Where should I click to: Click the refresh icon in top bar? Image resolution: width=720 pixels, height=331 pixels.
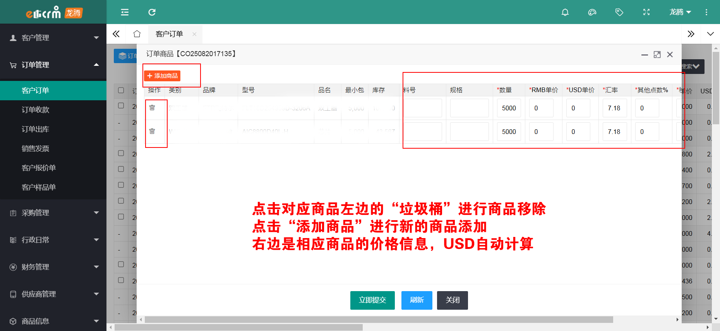pyautogui.click(x=152, y=12)
